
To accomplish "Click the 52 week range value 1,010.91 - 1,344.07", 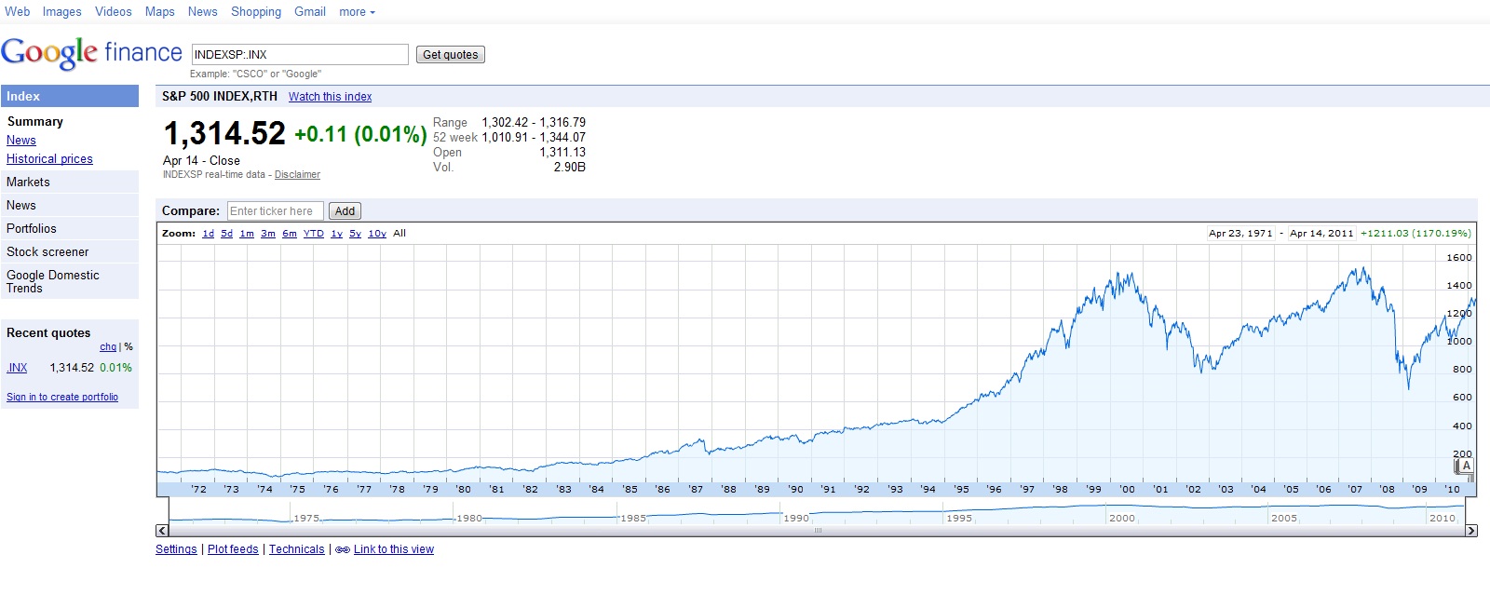I will 534,138.
